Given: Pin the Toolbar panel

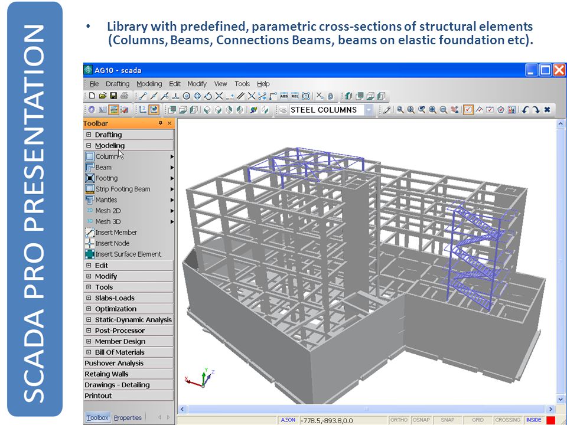Looking at the screenshot, I should (x=161, y=123).
